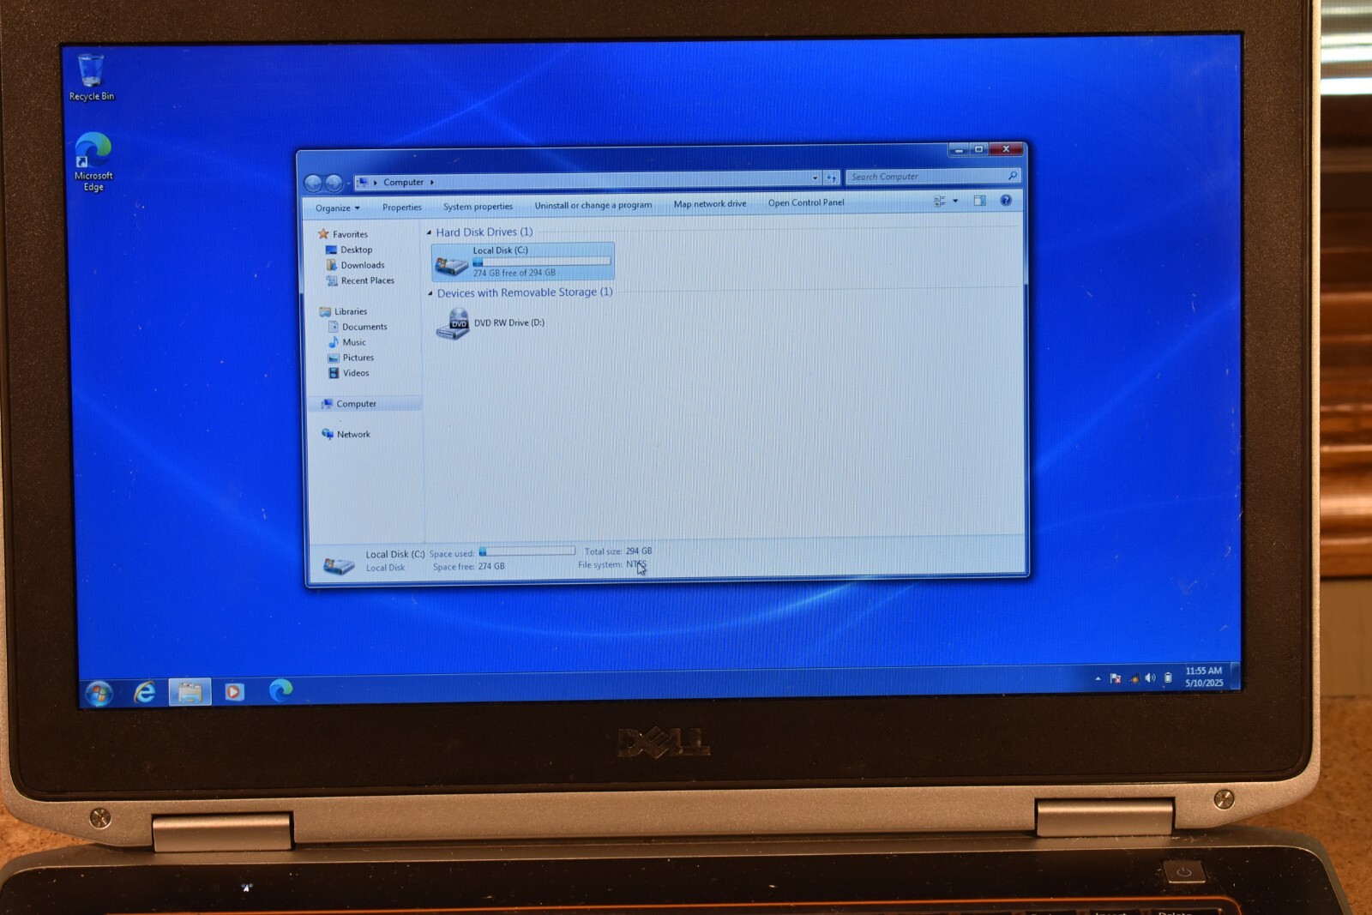Launch Microsoft Edge from the taskbar
Screen dimensions: 1372x915
[280, 690]
